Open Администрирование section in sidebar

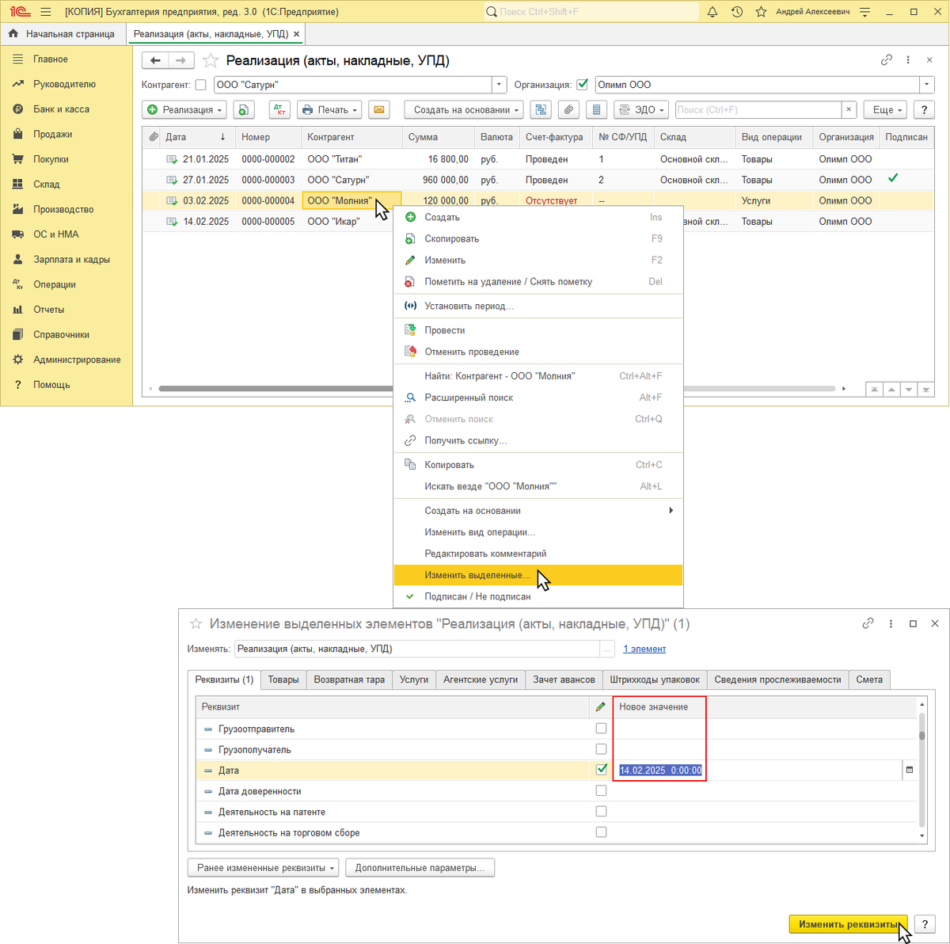[x=77, y=360]
